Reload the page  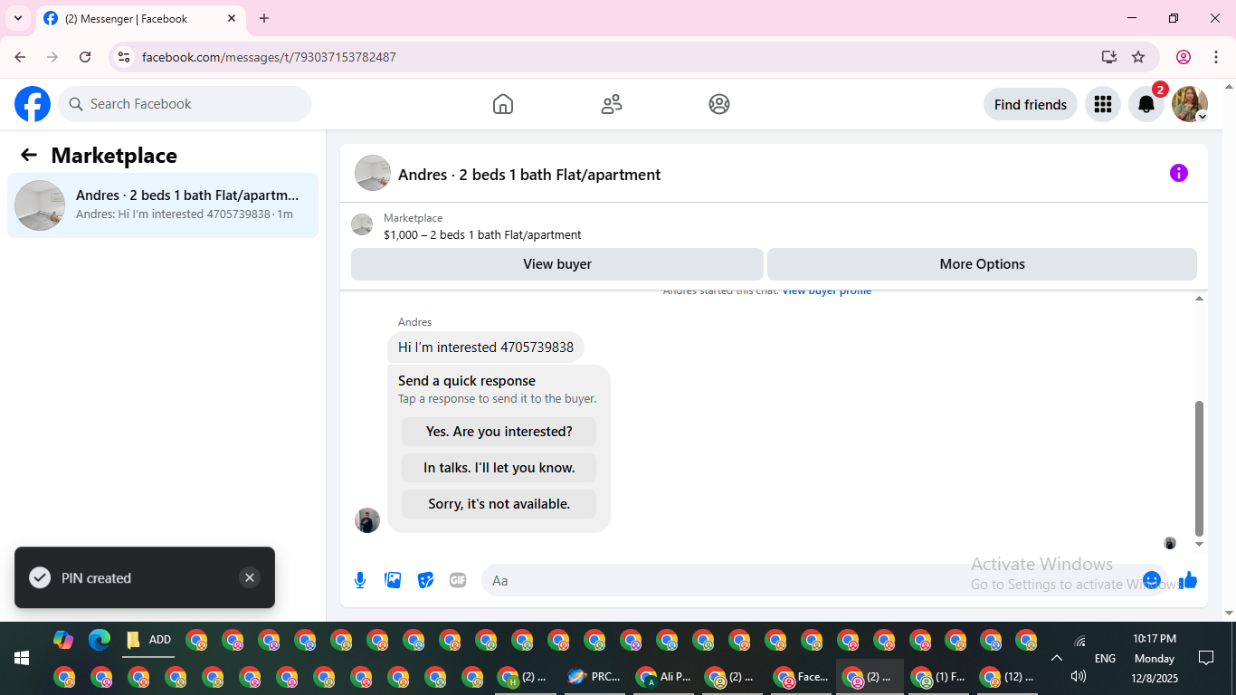85,57
